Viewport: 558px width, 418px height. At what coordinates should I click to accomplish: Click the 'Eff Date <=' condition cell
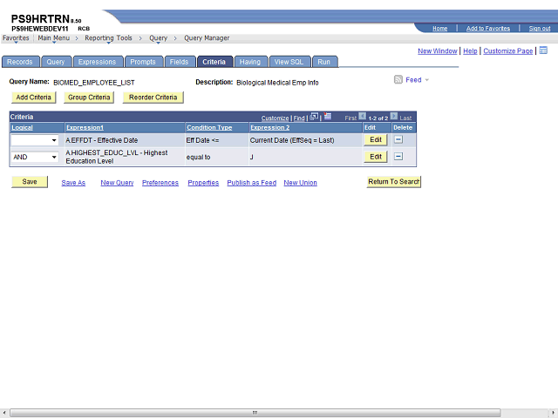tap(202, 140)
